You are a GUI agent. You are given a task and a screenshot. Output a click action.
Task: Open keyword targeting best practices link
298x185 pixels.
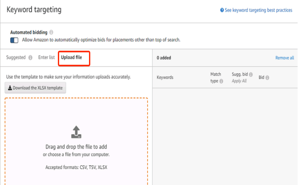(x=258, y=10)
